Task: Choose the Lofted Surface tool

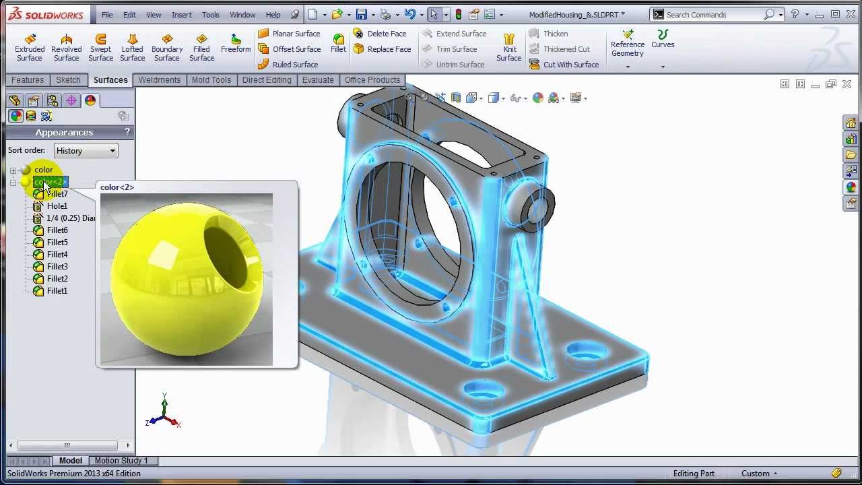Action: click(x=132, y=48)
